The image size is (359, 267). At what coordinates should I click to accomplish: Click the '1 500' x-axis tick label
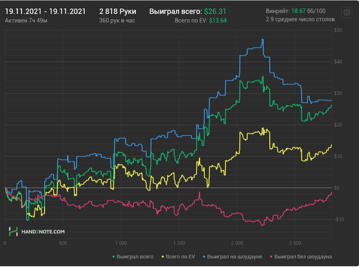click(x=179, y=243)
